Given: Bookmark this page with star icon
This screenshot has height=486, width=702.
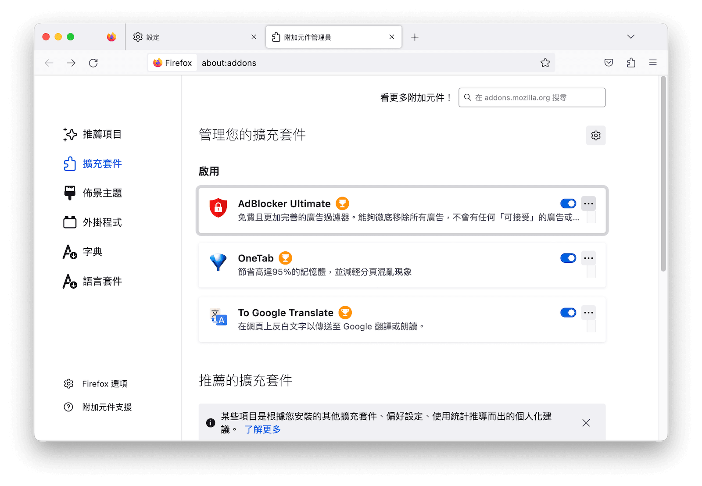Looking at the screenshot, I should (545, 63).
